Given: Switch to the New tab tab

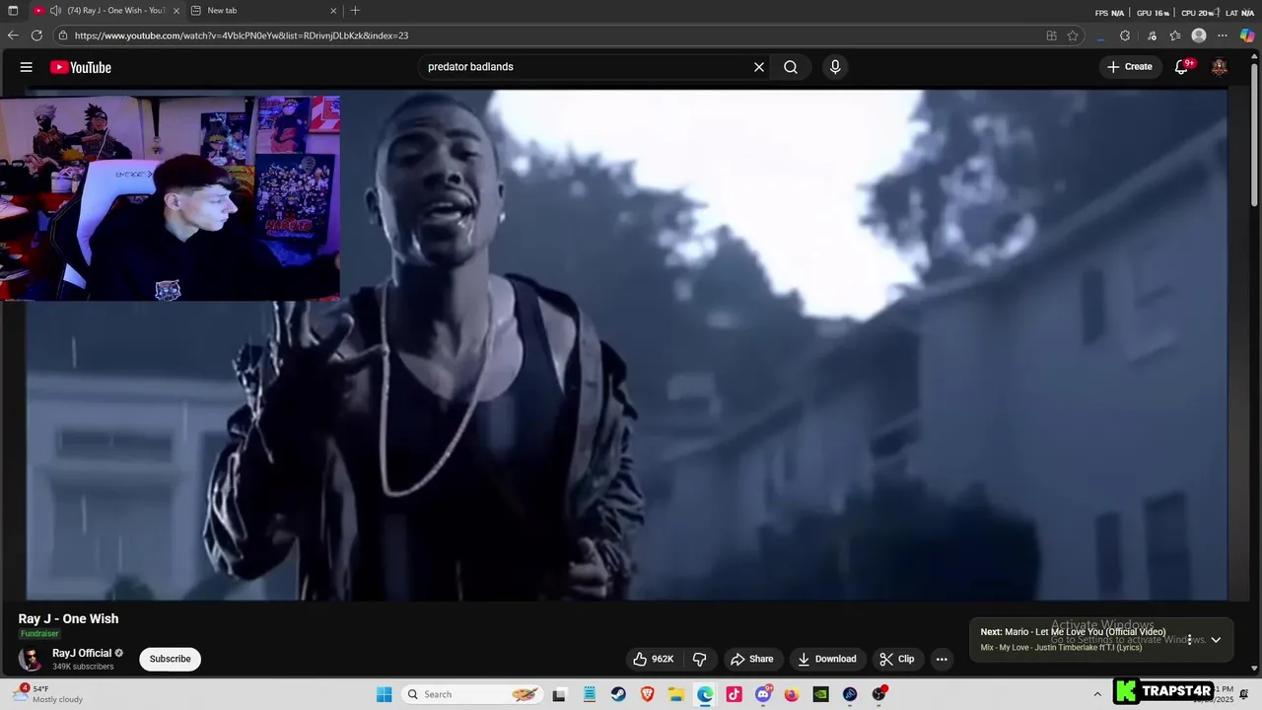Looking at the screenshot, I should coord(261,11).
